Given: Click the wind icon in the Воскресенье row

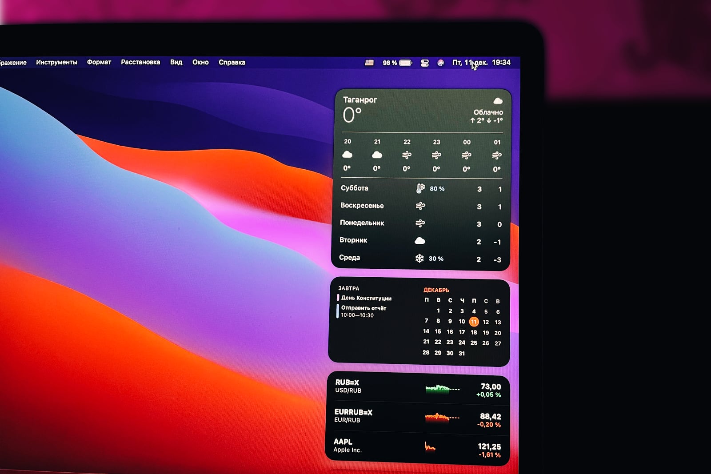Looking at the screenshot, I should pos(420,206).
